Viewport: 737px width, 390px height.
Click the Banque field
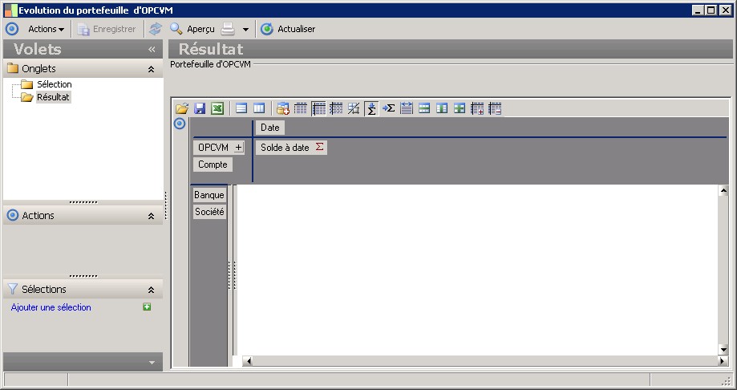(x=209, y=195)
